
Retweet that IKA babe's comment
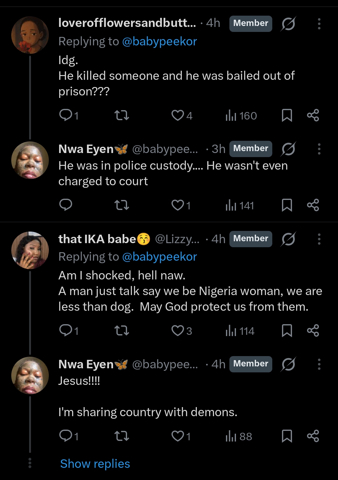122,331
